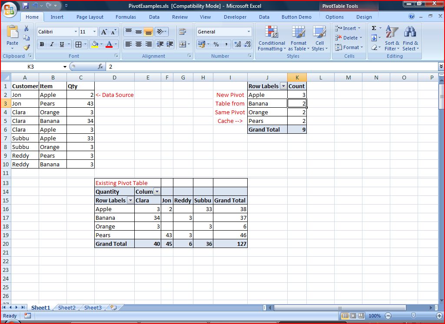Click Insert Function fx button
The height and width of the screenshot is (324, 445).
coord(100,67)
